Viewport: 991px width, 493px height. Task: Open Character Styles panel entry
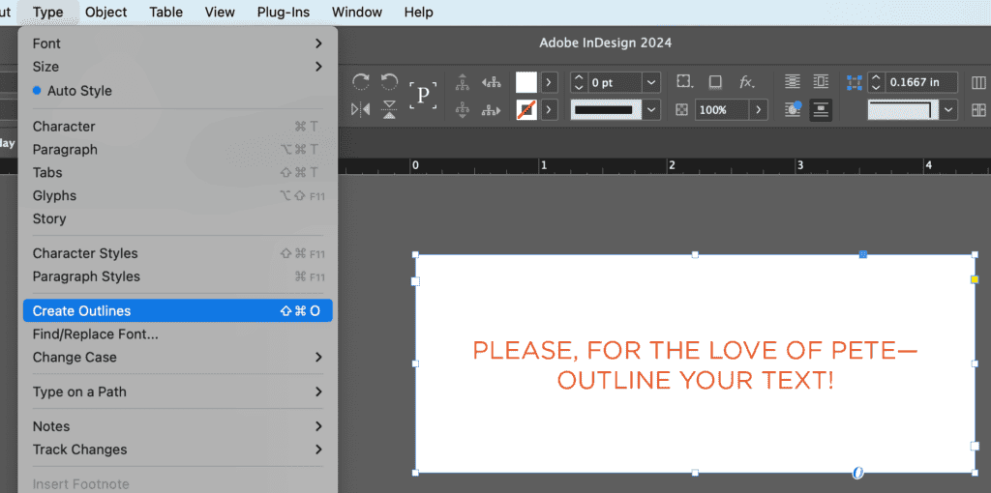[178, 253]
